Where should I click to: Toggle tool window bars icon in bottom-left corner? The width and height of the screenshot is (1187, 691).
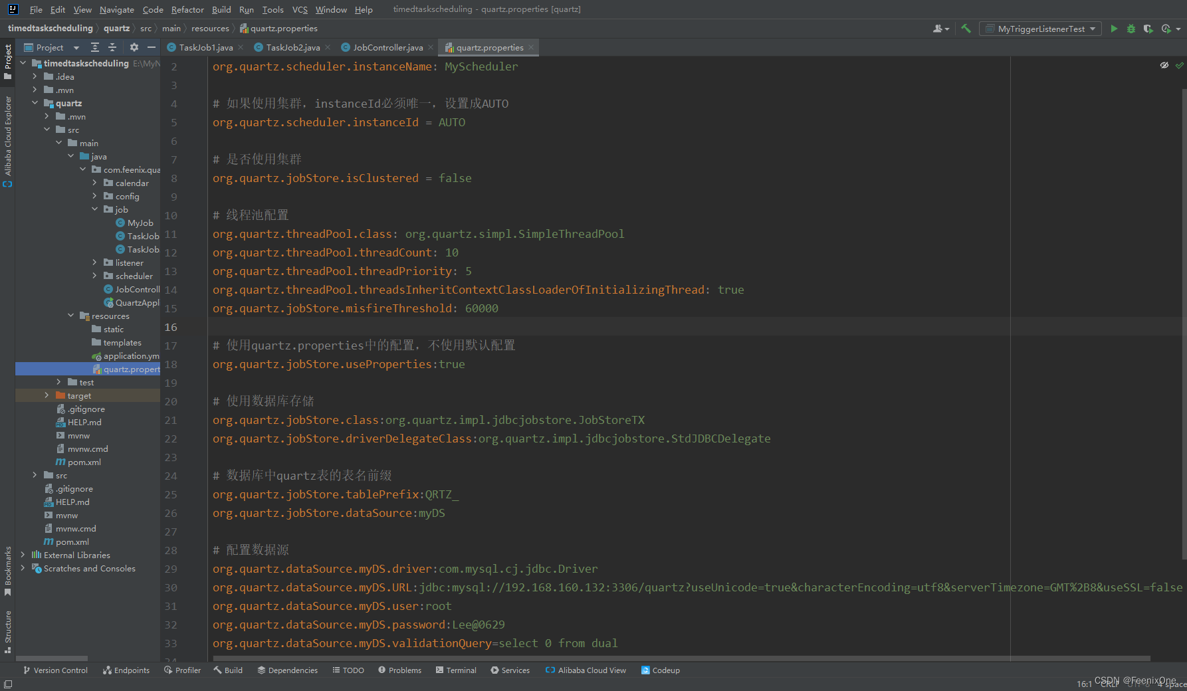(x=8, y=684)
